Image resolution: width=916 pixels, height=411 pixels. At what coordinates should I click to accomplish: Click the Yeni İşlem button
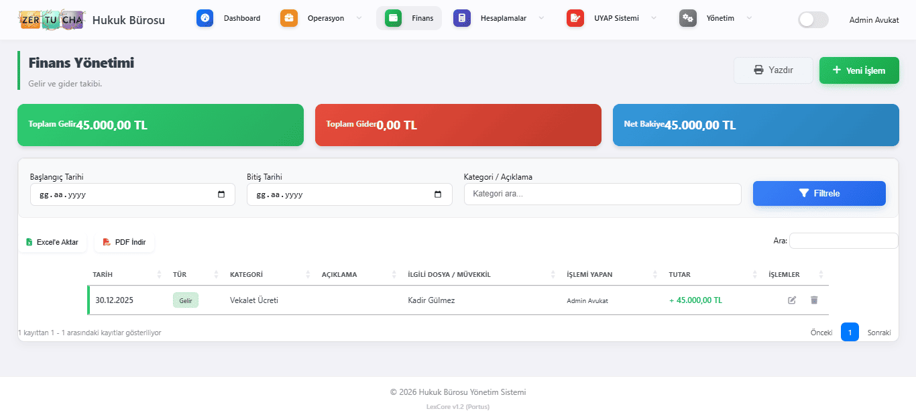pos(859,70)
